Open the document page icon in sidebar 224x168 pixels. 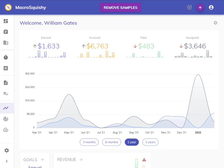click(x=6, y=83)
